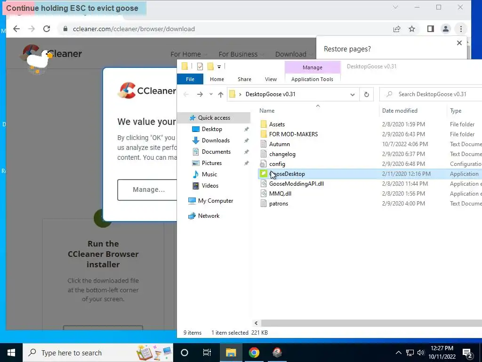Viewport: 482px width, 362px height.
Task: Select GooseModdingAPI.dll file
Action: tap(297, 184)
